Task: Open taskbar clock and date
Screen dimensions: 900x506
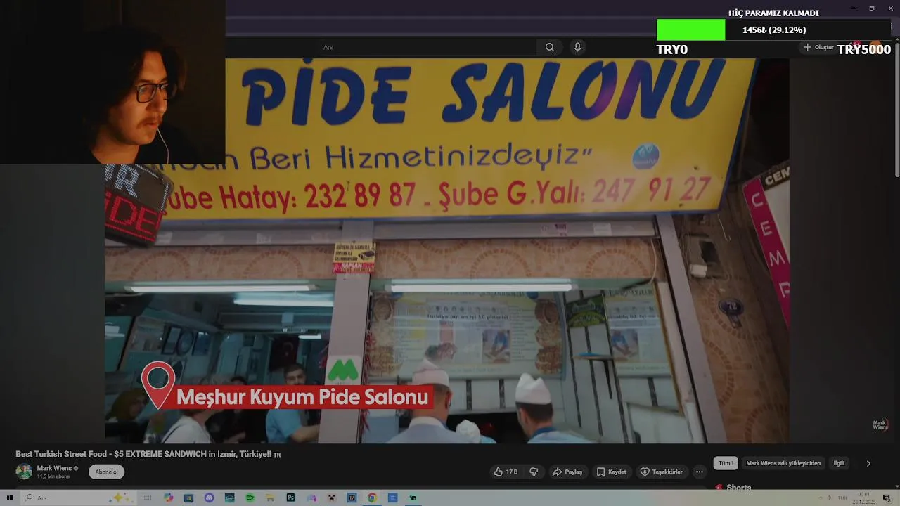Action: click(x=863, y=498)
